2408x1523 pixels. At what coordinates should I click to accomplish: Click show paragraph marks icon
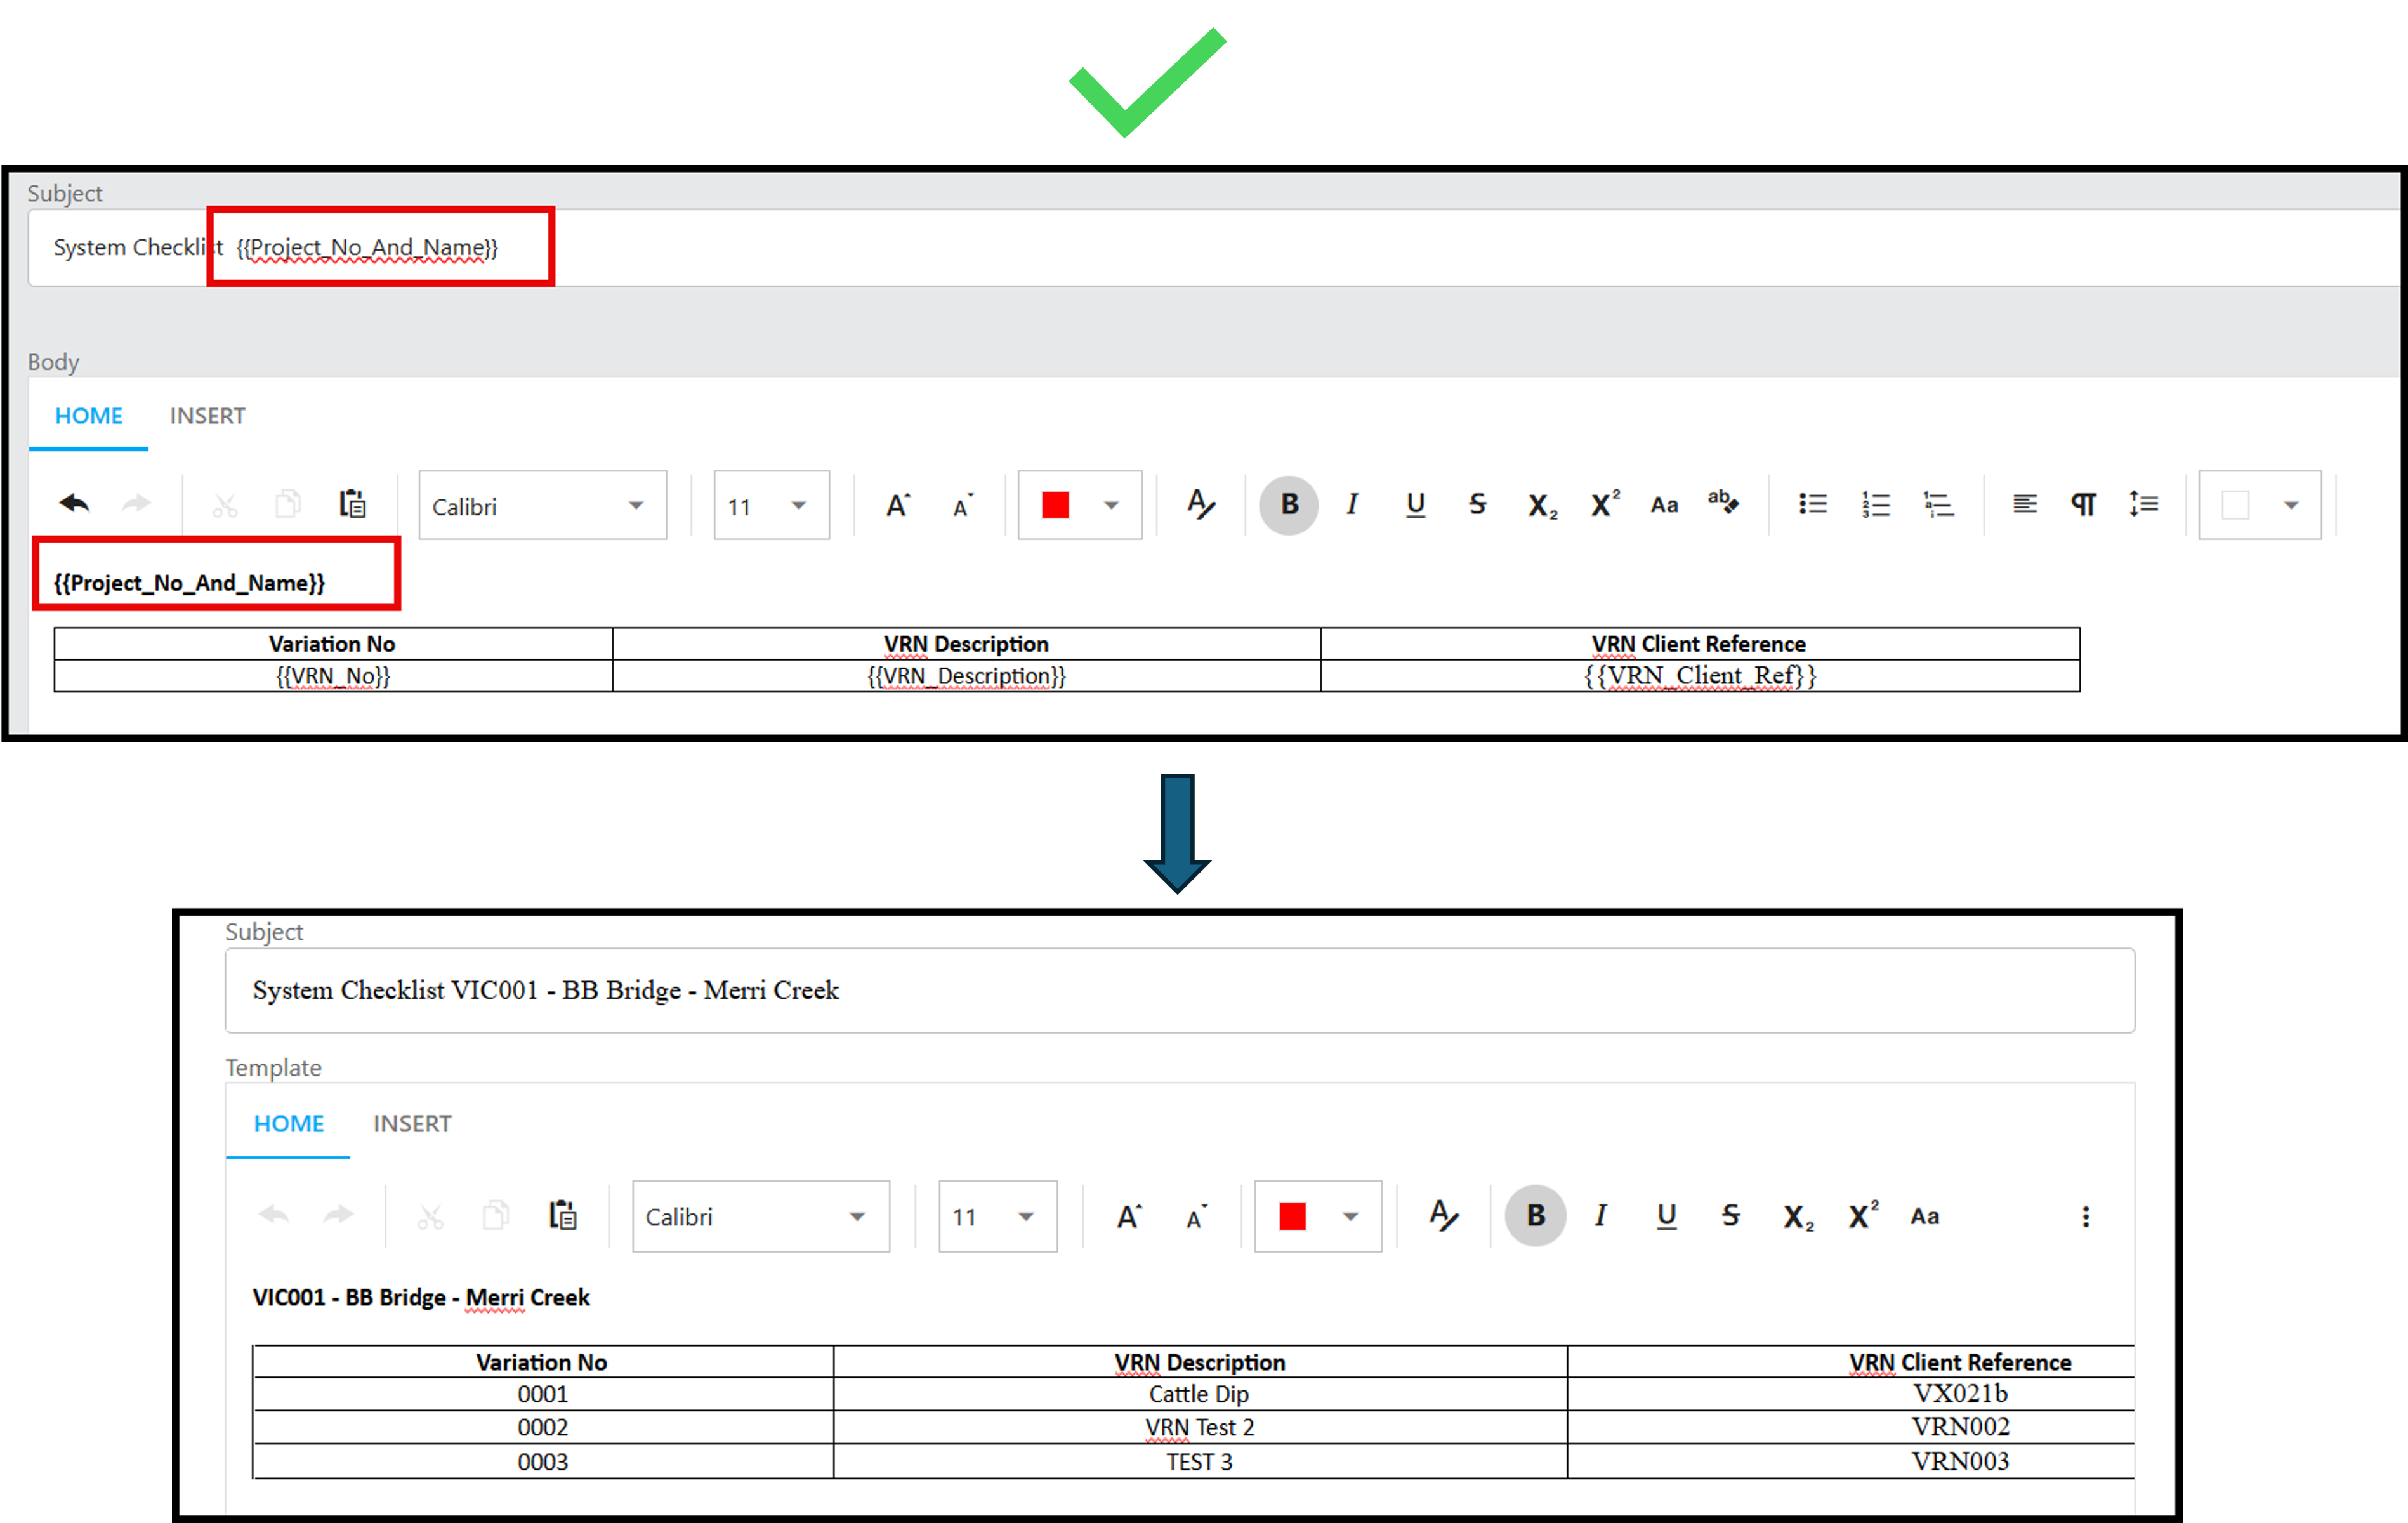point(2083,504)
